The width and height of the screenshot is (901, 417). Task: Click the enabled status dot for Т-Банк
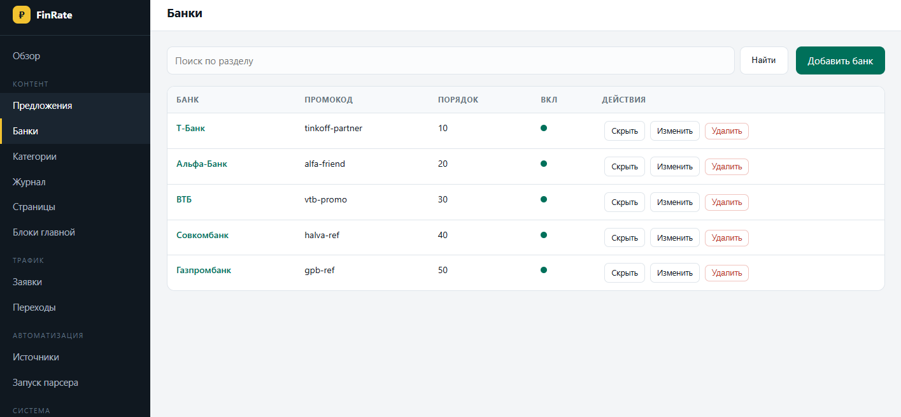[544, 128]
